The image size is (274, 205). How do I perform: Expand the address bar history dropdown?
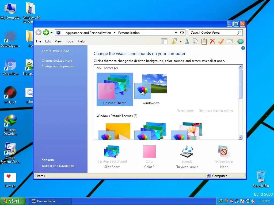[176, 33]
